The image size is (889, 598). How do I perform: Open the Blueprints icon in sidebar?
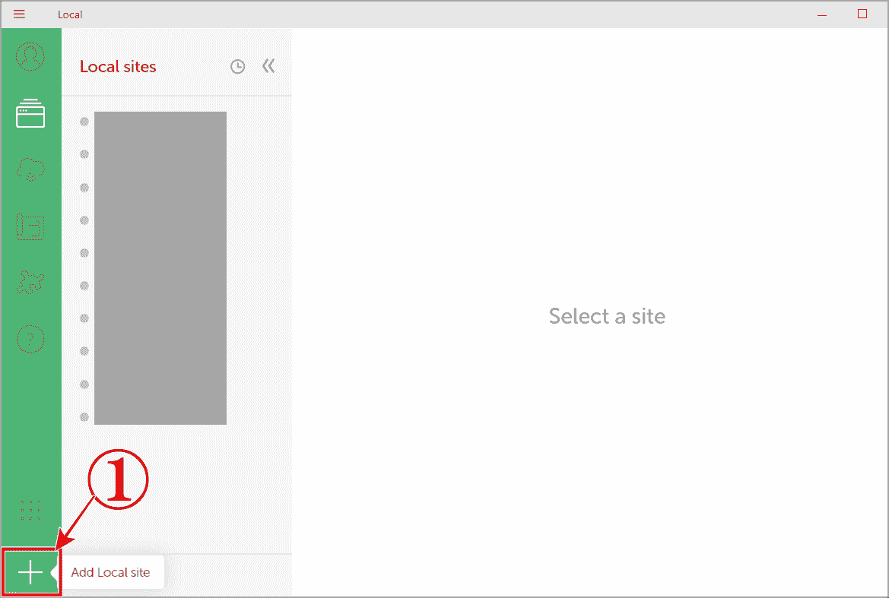30,226
